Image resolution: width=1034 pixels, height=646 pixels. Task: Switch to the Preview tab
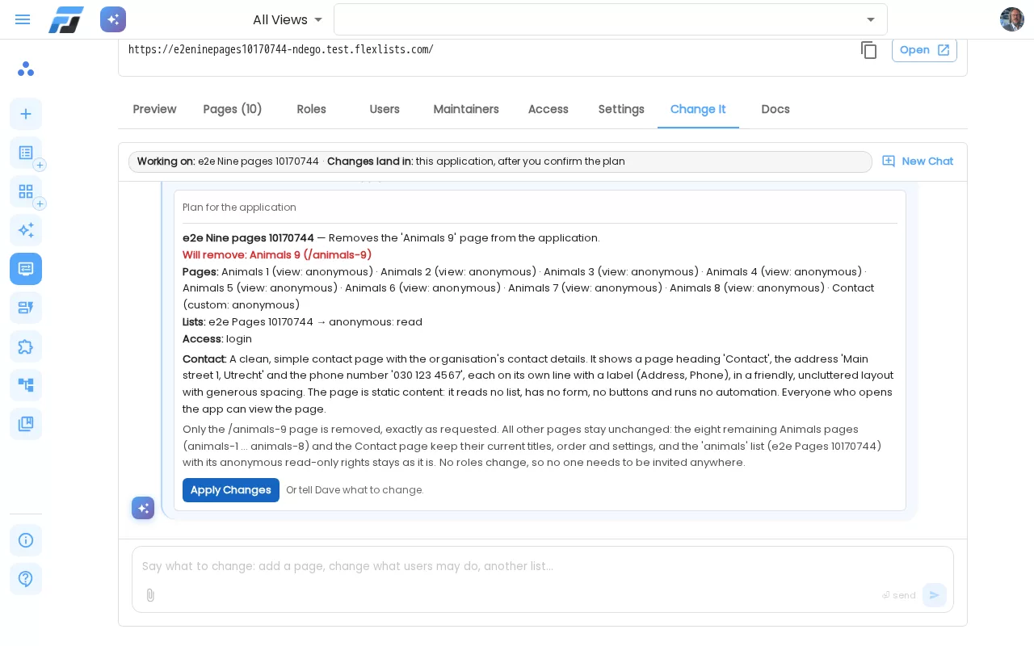(x=154, y=109)
